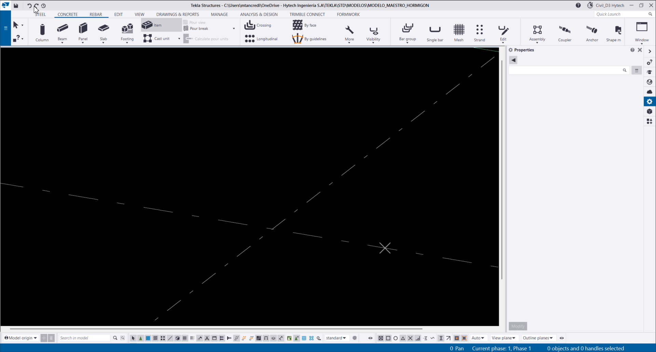Select the Coupler tool

click(565, 32)
